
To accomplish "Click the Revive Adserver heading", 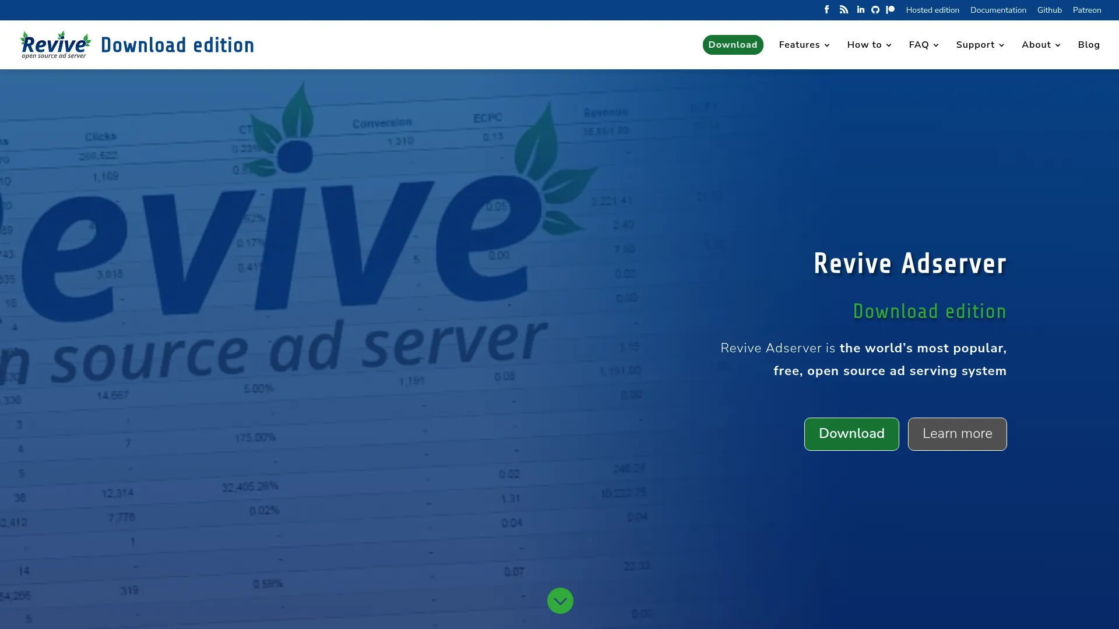I will (x=910, y=263).
